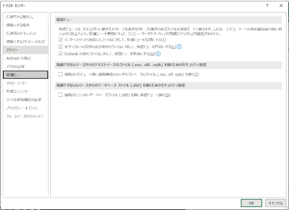Toggle Protected View for unsafe locations checkbox

[x=60, y=47]
